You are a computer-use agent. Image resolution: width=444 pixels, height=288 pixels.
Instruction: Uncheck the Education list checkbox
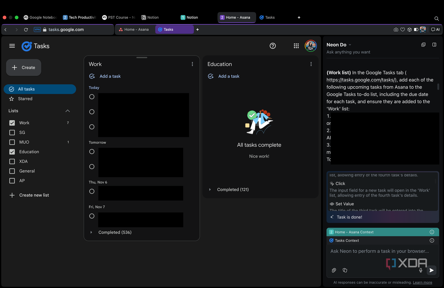pyautogui.click(x=12, y=152)
